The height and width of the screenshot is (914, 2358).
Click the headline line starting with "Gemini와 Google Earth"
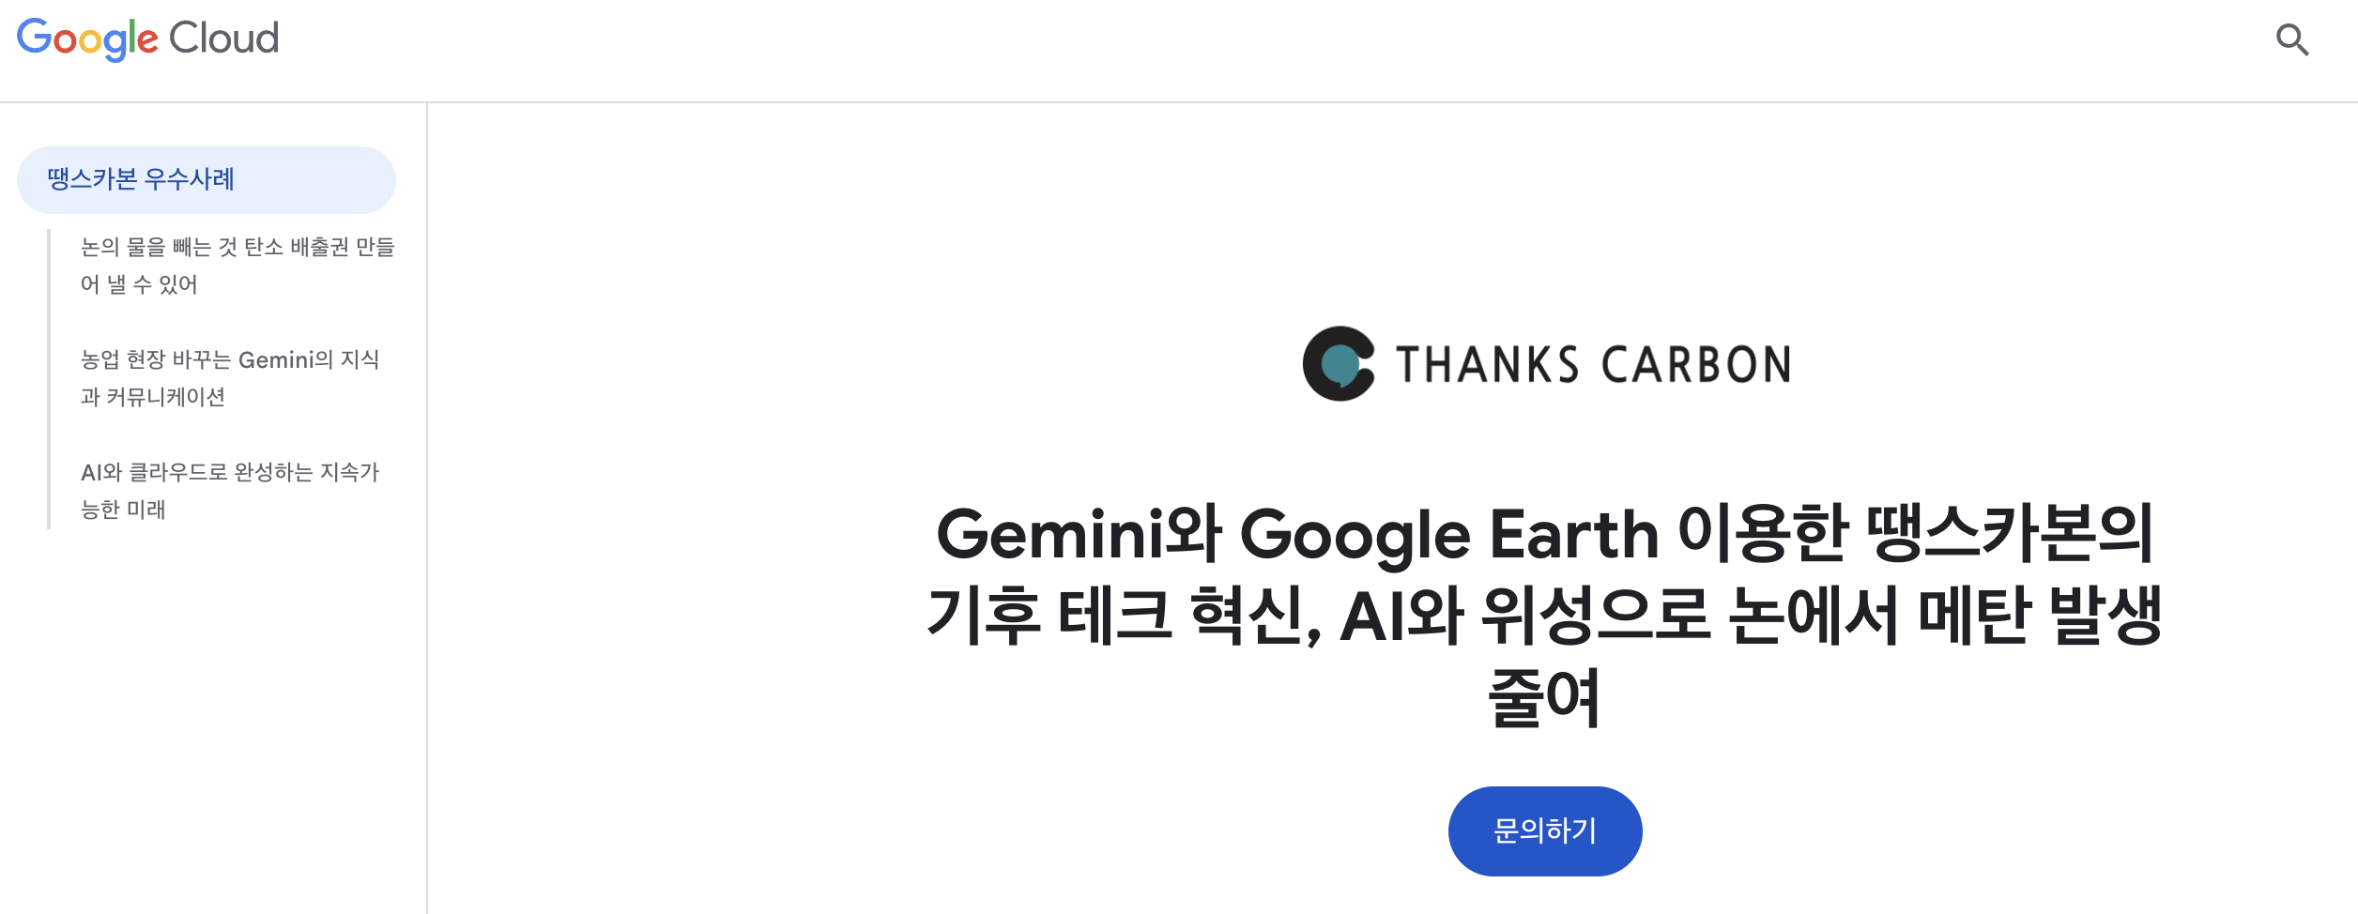click(1544, 535)
